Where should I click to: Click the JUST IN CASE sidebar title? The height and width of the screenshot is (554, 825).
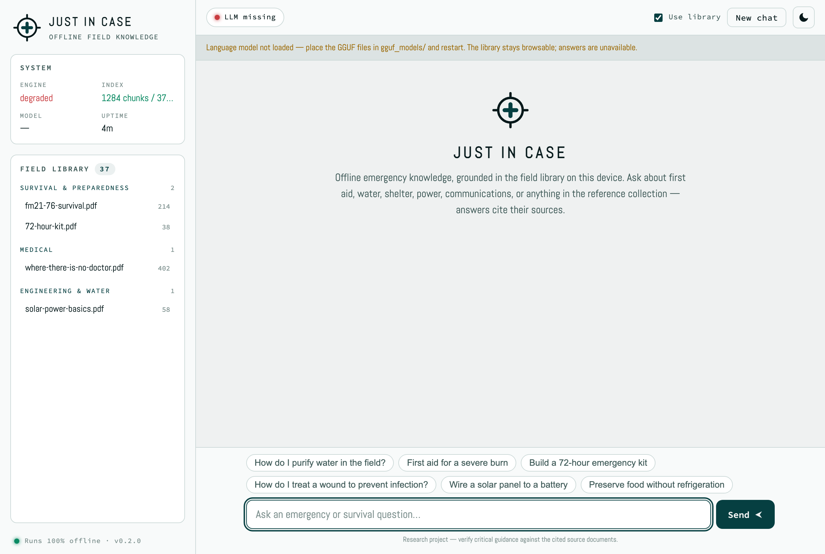(90, 22)
